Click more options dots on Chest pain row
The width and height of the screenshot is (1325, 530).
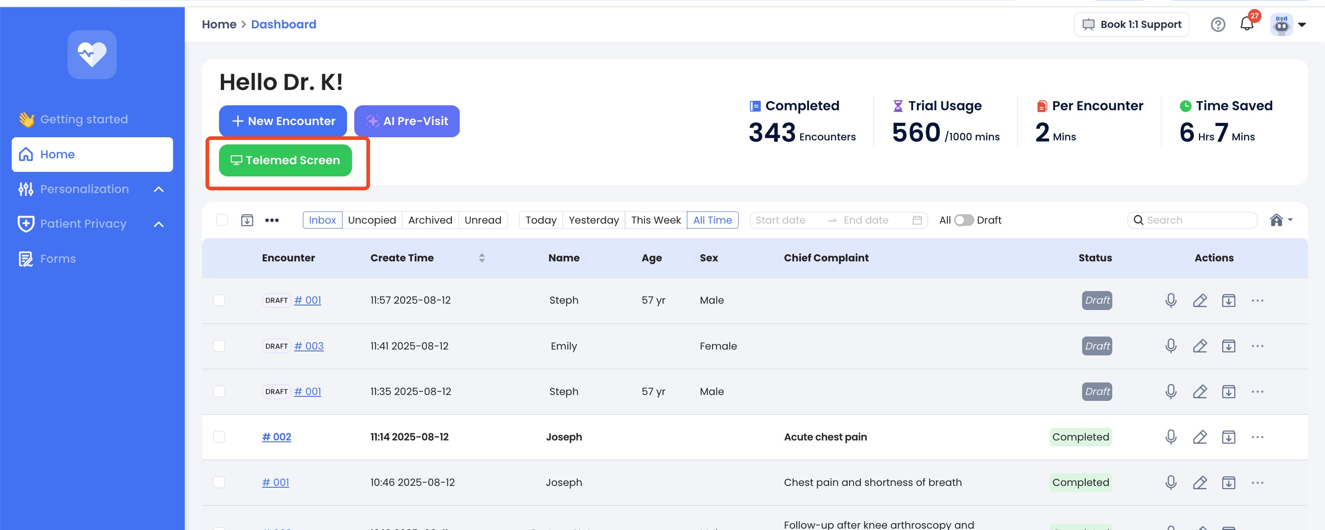tap(1257, 483)
